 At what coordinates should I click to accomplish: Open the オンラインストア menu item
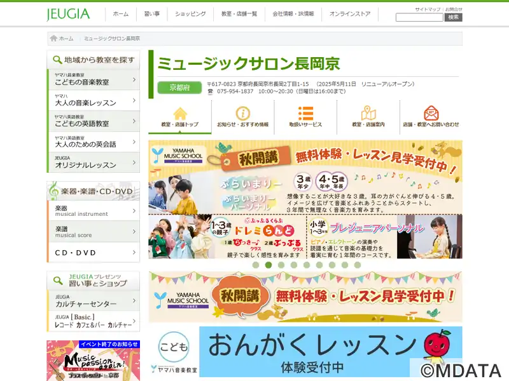point(350,14)
